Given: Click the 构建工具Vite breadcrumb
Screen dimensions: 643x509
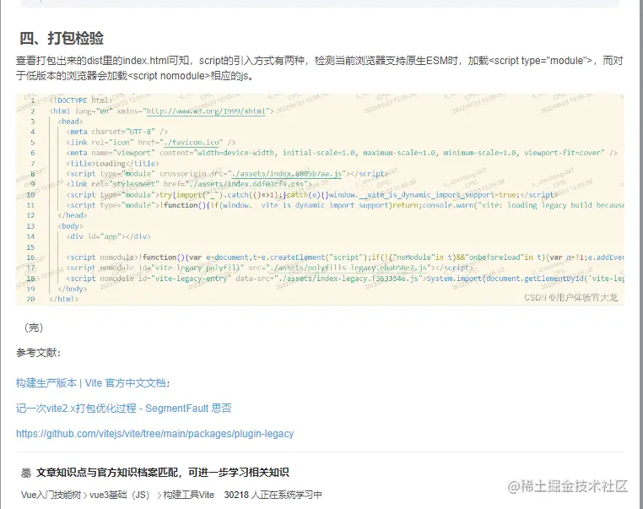Looking at the screenshot, I should (189, 495).
